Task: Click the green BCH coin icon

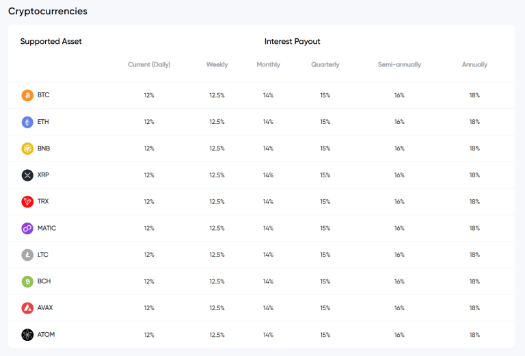Action: pyautogui.click(x=27, y=281)
